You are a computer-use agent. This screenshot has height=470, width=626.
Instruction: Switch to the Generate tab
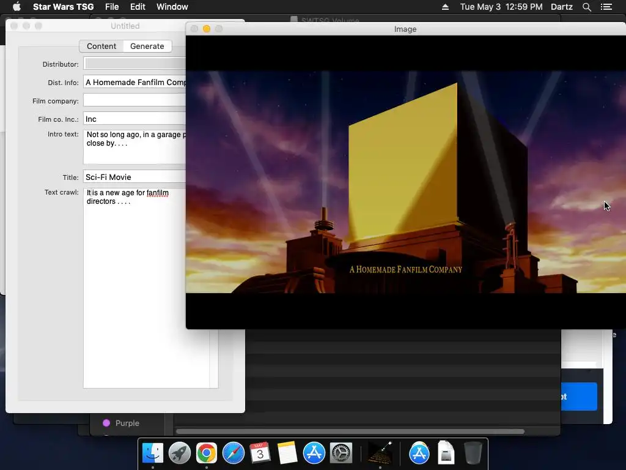(147, 46)
